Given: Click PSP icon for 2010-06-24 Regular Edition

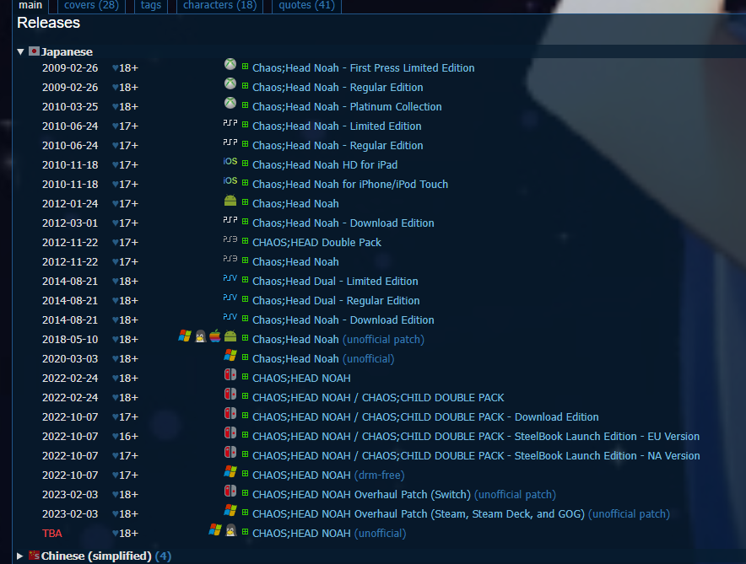Looking at the screenshot, I should pos(230,142).
